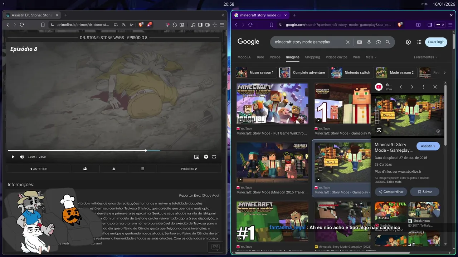Open the episode list icon below the player
Screen dimensions: 458x257
(142, 169)
